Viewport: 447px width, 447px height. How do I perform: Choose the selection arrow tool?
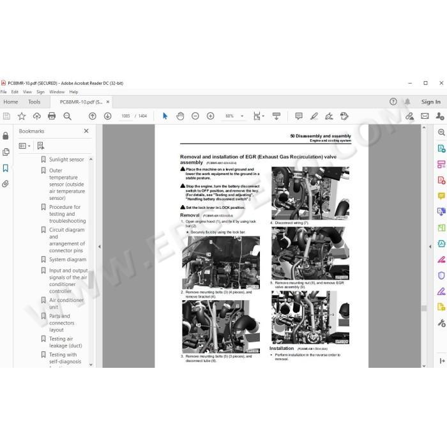pos(165,116)
